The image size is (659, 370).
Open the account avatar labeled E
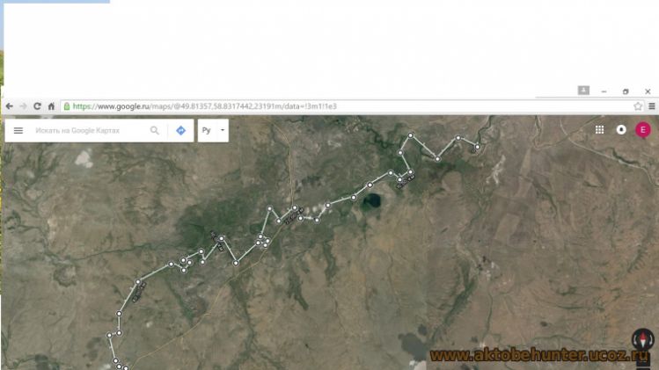(x=642, y=130)
